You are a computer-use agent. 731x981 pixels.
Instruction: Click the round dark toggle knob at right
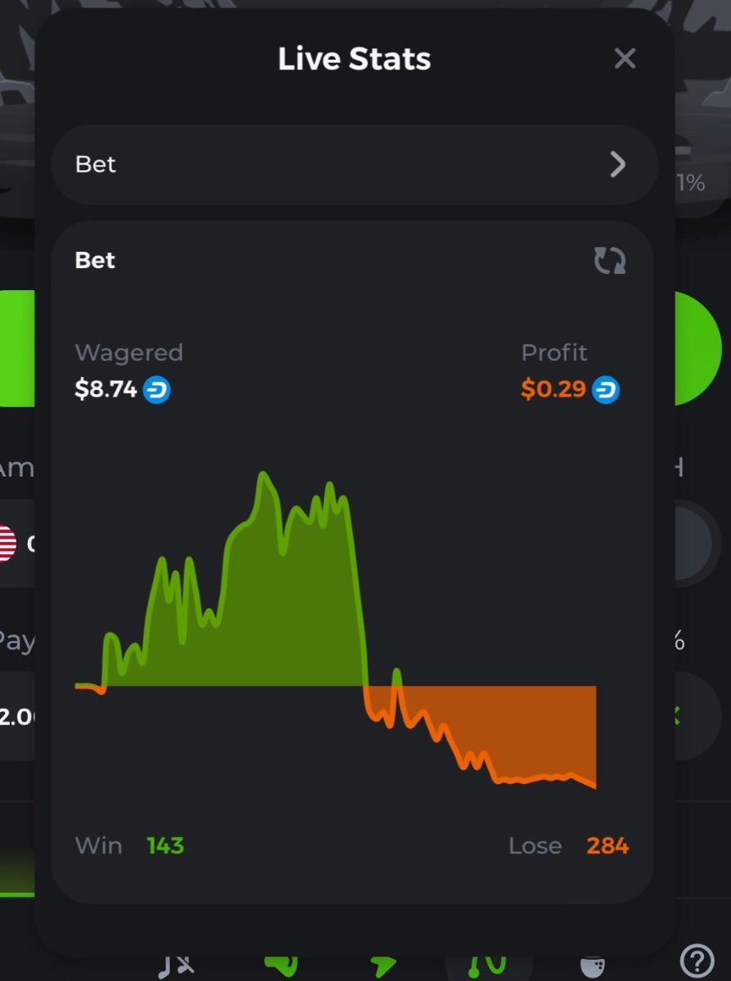click(x=693, y=543)
